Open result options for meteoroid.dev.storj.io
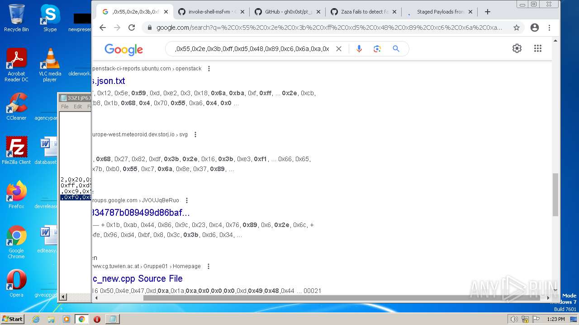 pyautogui.click(x=195, y=135)
